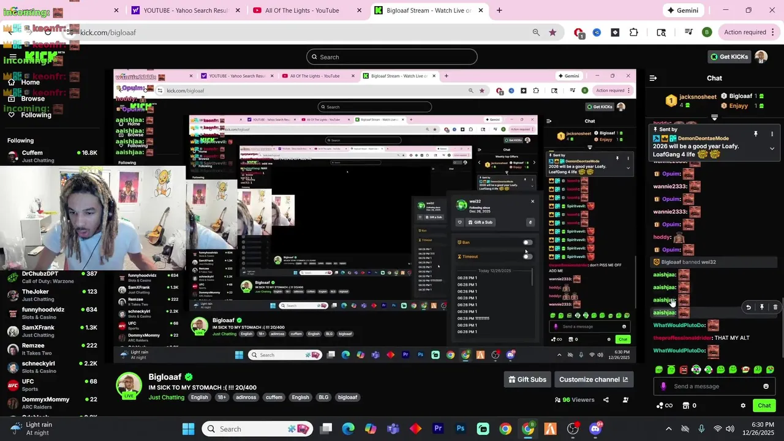Open the Windows Start menu
784x441 pixels.
click(189, 429)
